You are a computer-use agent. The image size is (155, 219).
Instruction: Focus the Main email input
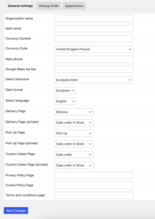[93, 28]
